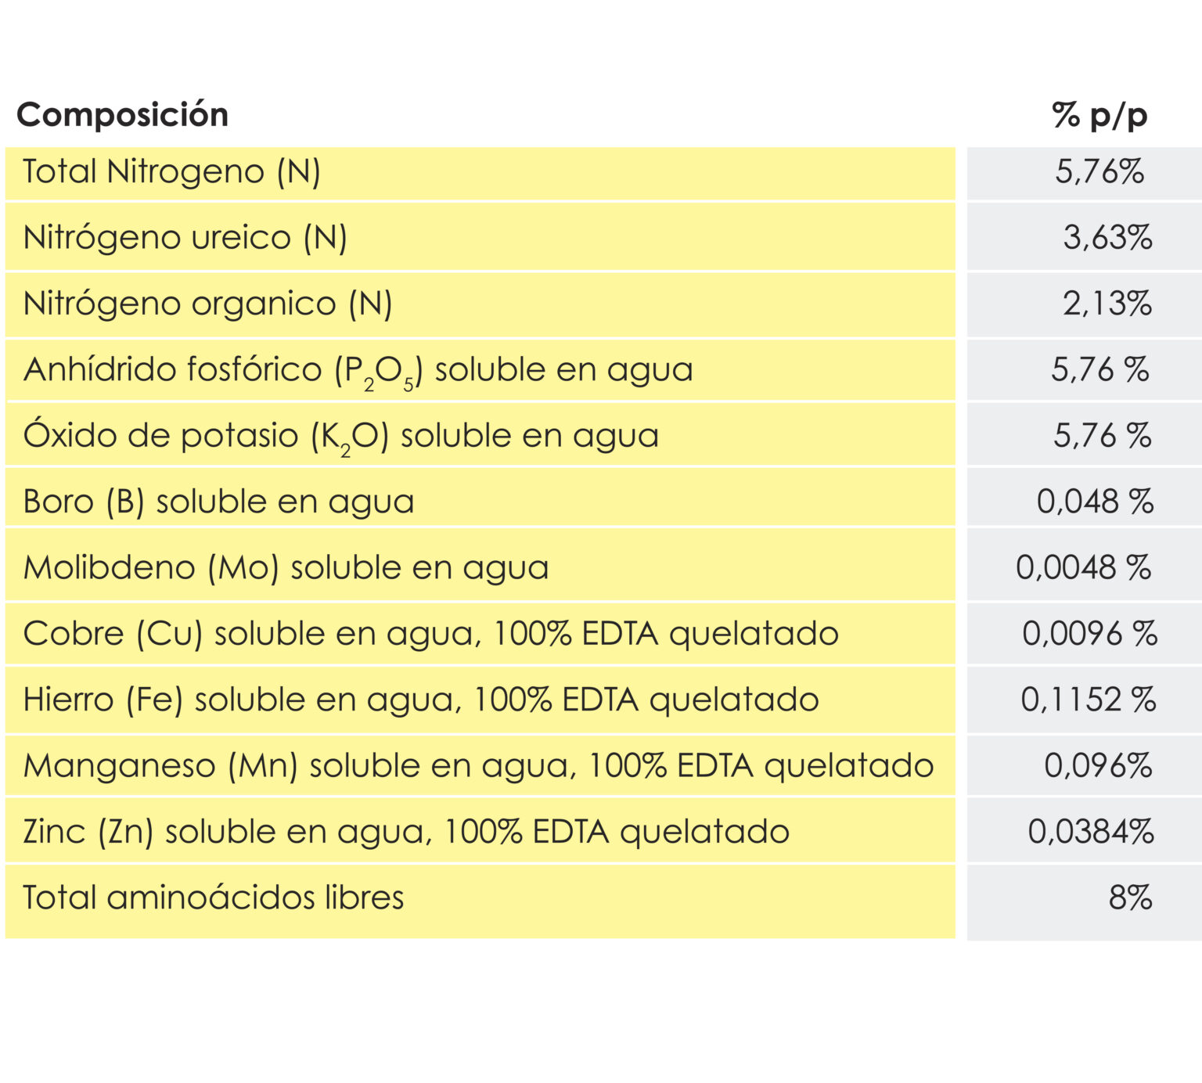This screenshot has height=1083, width=1202.
Task: Select the 8% amino acids value
Action: (x=1130, y=898)
